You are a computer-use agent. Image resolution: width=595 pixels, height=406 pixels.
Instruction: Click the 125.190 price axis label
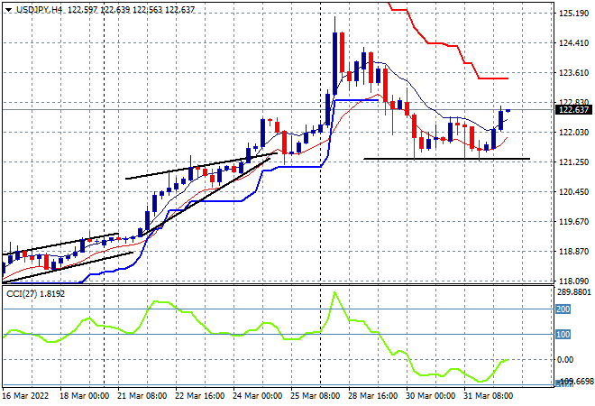pos(573,14)
